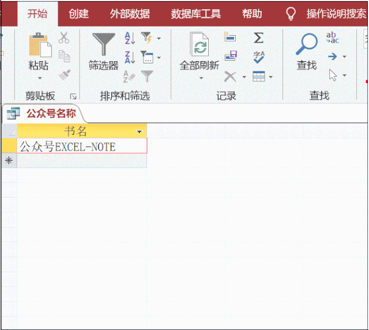Click the Cut scissors icon
The image size is (369, 330).
(x=64, y=37)
